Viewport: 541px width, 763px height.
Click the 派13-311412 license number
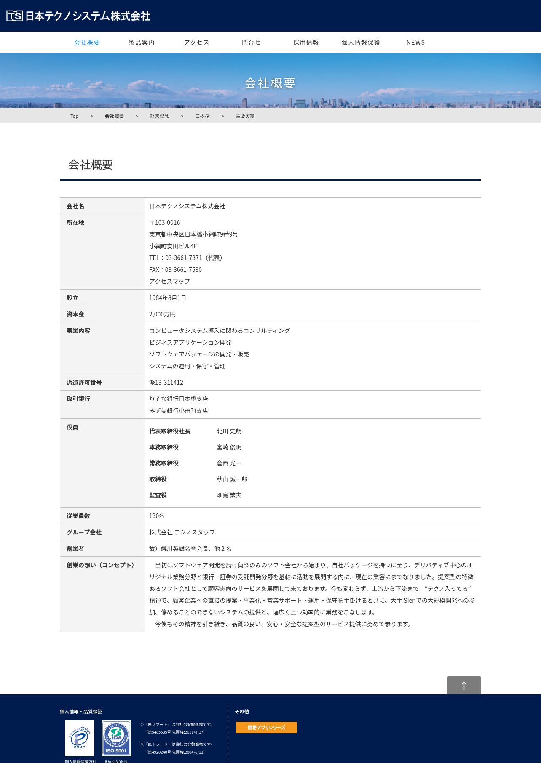(x=166, y=383)
